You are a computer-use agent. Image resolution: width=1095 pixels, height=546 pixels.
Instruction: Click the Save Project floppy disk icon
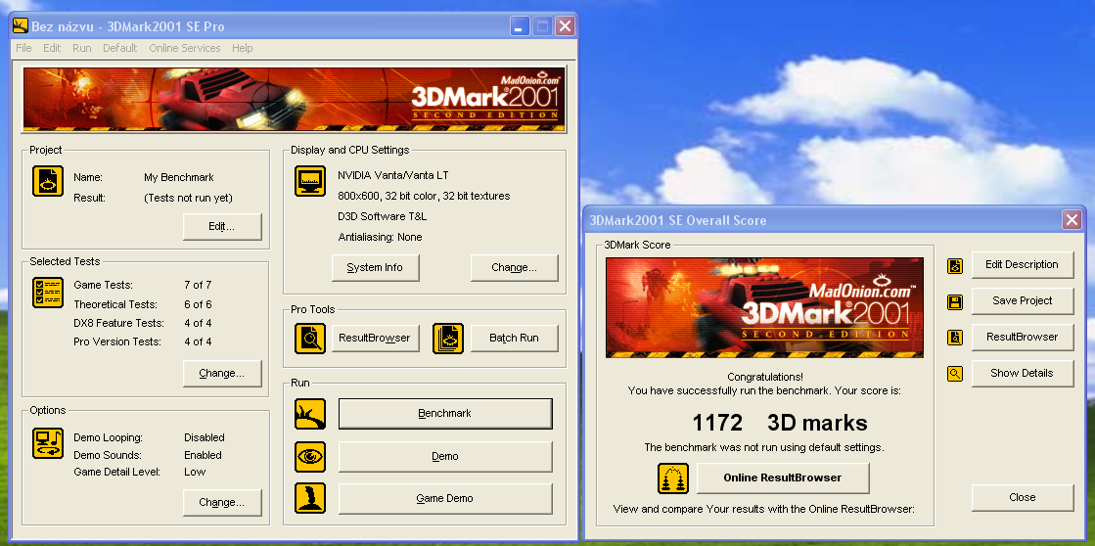click(955, 301)
